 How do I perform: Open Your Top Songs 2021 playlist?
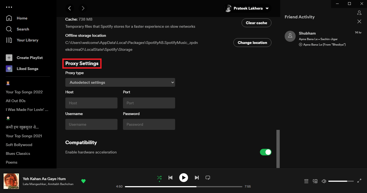[x=24, y=136]
